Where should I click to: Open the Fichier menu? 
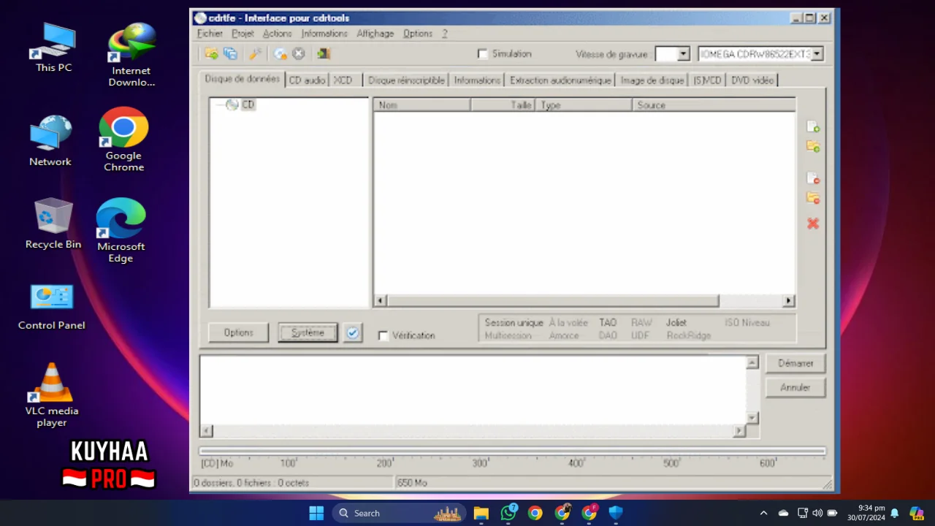click(210, 34)
